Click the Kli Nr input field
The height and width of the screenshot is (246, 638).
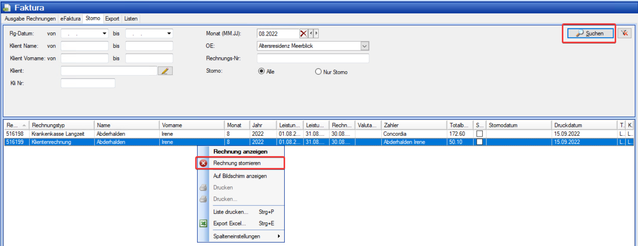88,83
